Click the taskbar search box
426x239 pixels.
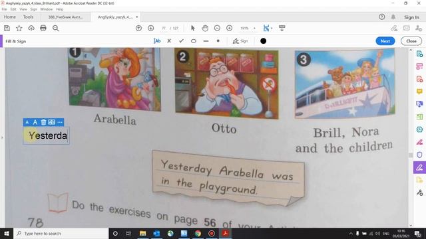tap(61, 233)
